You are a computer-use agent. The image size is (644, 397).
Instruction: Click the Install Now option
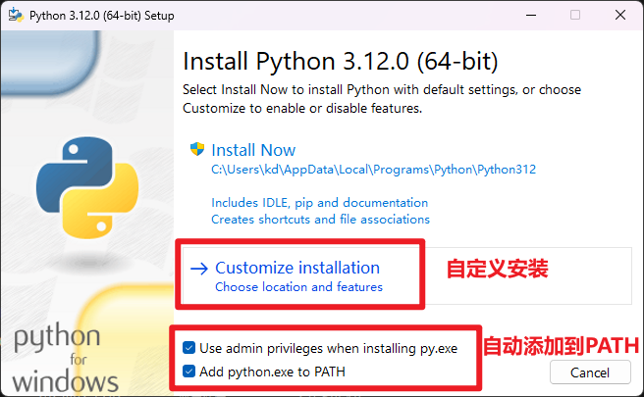[x=253, y=150]
